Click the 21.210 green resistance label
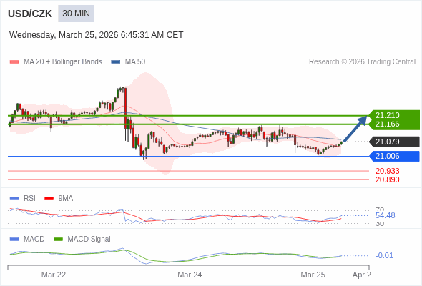Viewport: 422px width, 286px height. [387, 115]
